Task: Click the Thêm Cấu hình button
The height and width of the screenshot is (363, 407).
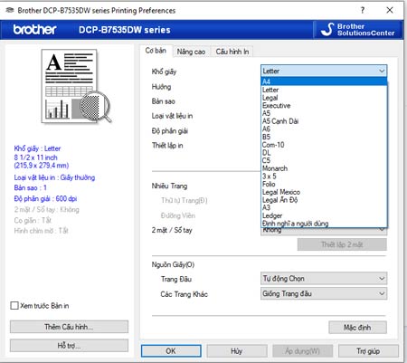Action: (x=69, y=327)
